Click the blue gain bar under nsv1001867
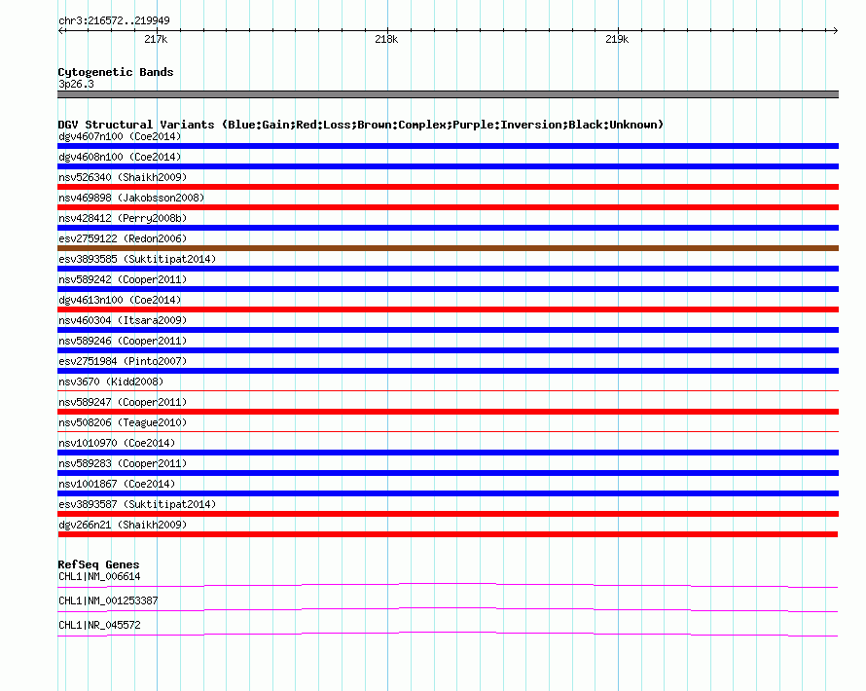The width and height of the screenshot is (866, 691). (x=448, y=493)
